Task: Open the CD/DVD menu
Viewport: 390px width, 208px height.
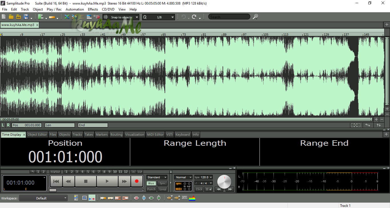Action: (108, 9)
